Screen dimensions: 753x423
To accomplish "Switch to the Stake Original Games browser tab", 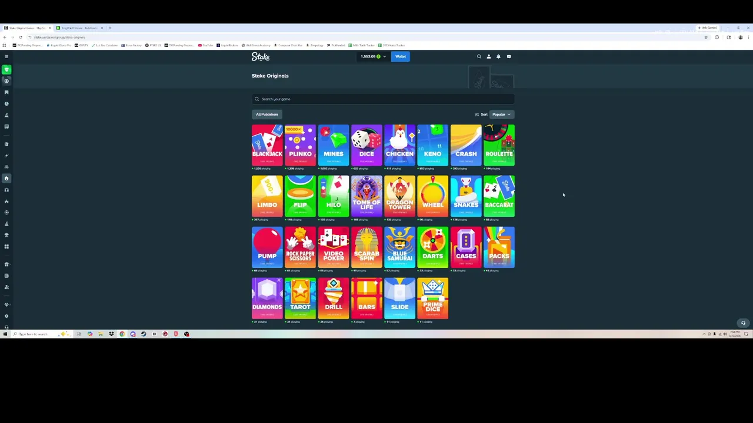I will tap(28, 28).
